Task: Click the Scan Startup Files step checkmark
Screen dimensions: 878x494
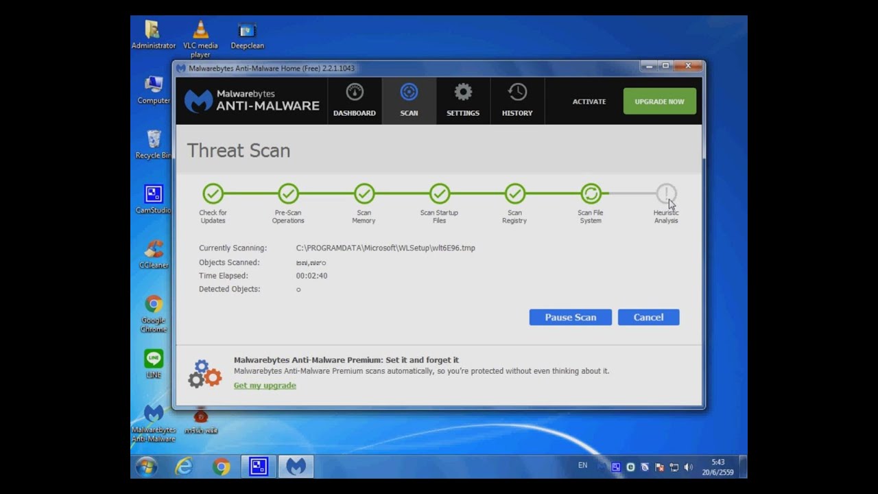Action: 440,193
